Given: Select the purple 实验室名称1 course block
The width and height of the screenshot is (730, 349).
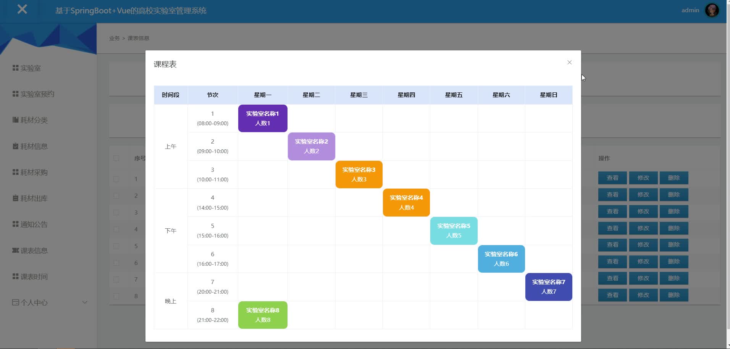Looking at the screenshot, I should 263,118.
